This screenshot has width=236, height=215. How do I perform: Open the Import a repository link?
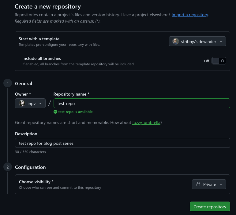click(x=190, y=15)
